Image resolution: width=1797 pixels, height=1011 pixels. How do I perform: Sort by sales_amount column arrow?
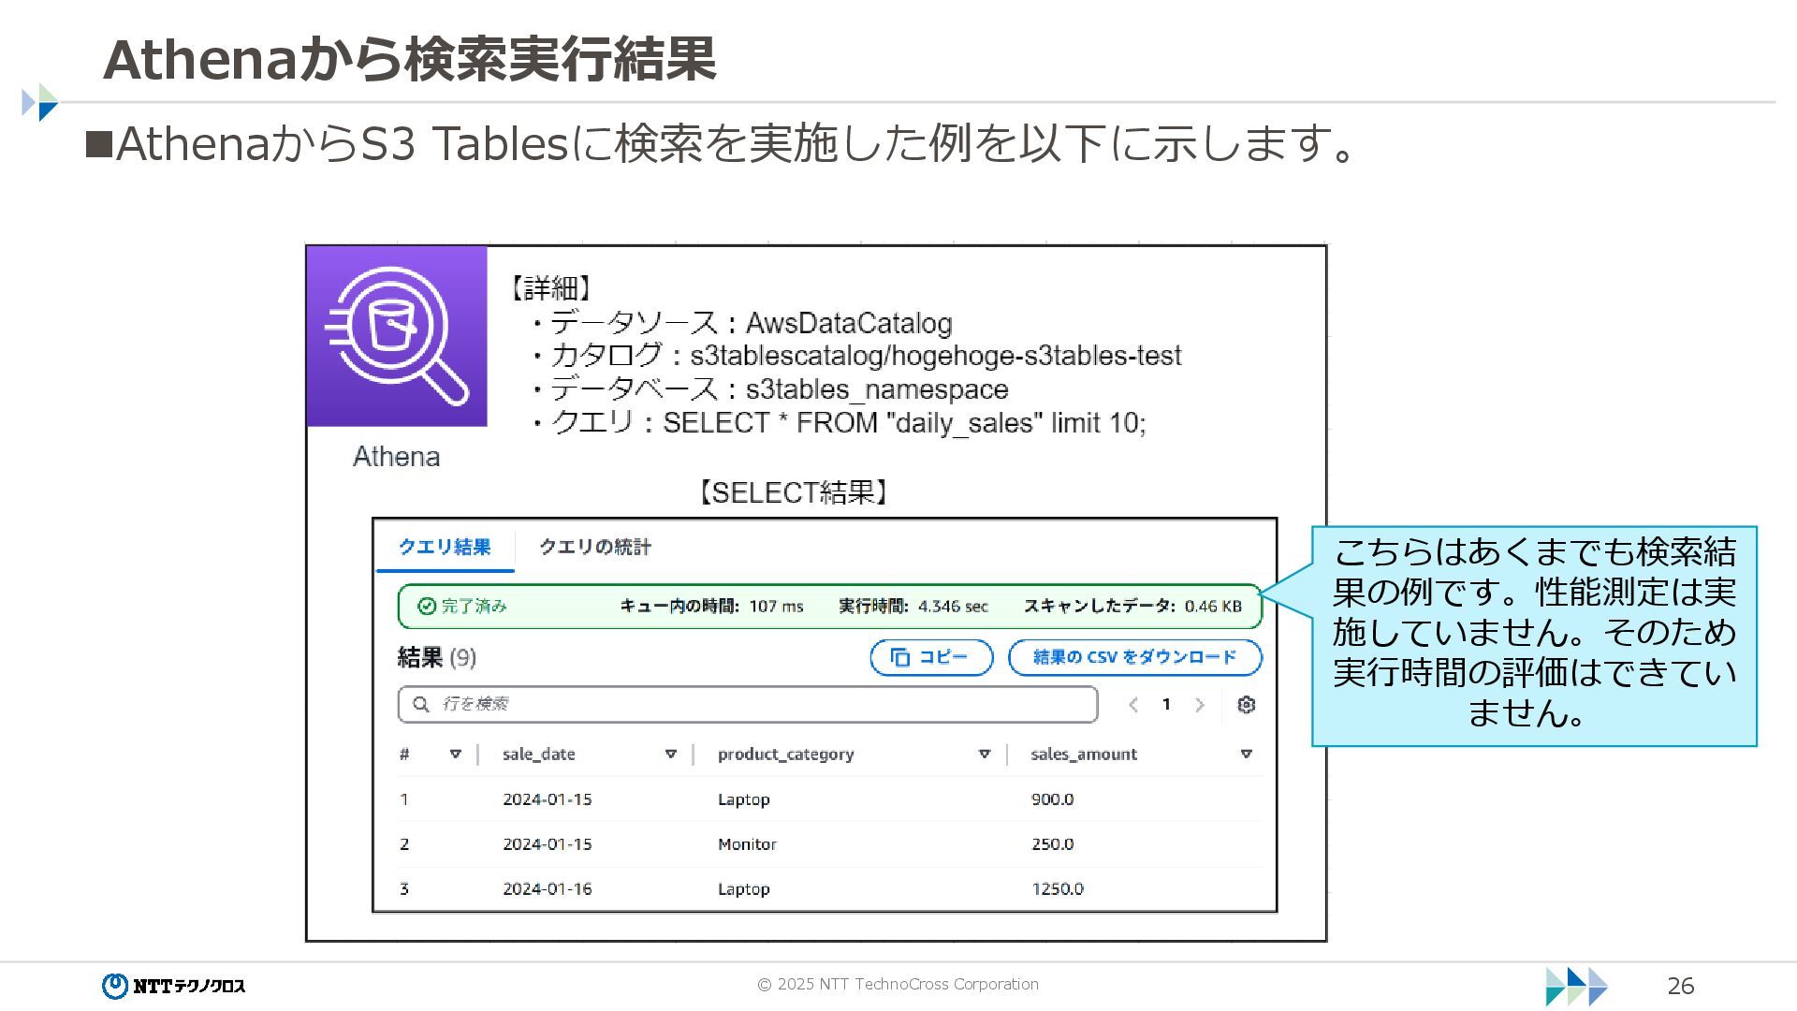point(1247,755)
